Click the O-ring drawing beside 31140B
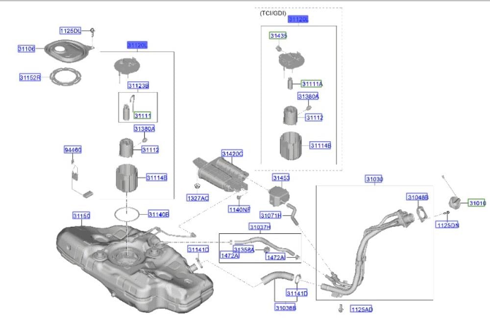The width and height of the screenshot is (490, 323). 126,214
